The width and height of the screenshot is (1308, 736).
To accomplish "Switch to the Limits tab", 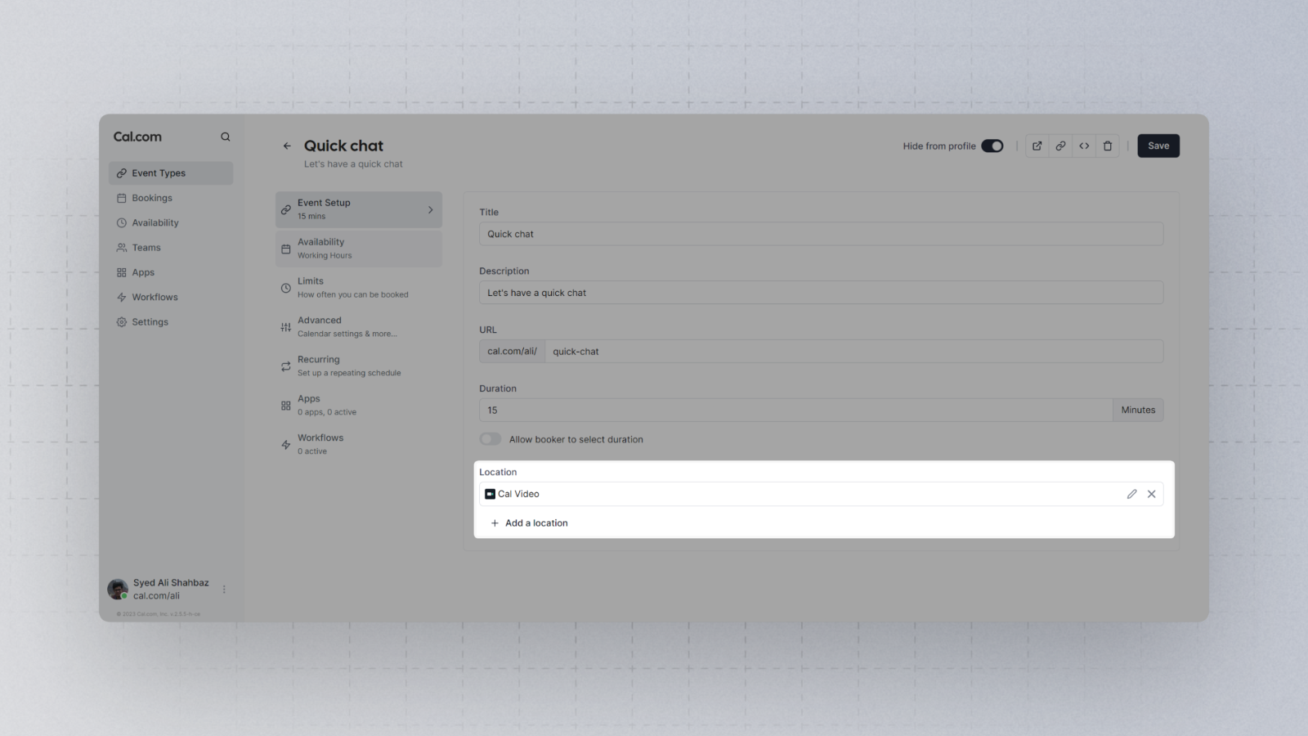I will [359, 288].
